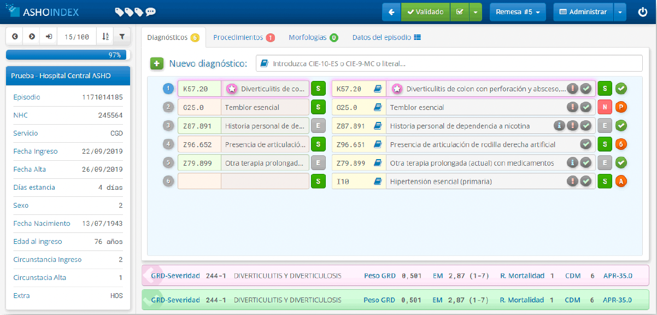Open the Procedimientos tab

(x=244, y=38)
